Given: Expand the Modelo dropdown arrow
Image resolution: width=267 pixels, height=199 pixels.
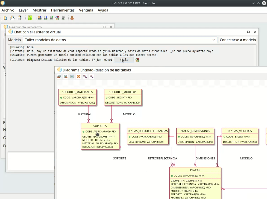Looking at the screenshot, I should click(214, 40).
